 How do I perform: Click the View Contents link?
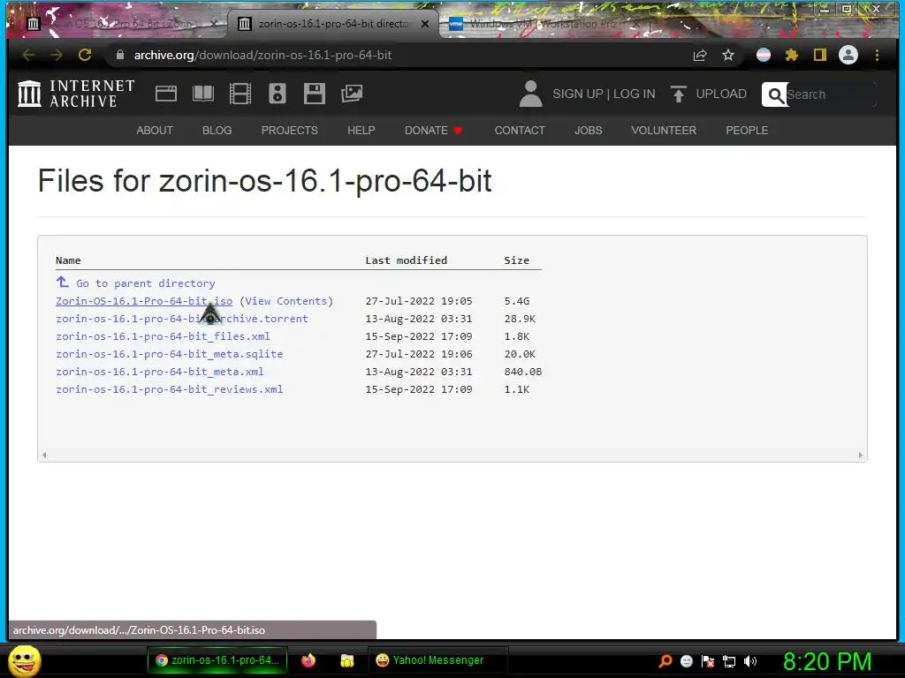coord(286,301)
